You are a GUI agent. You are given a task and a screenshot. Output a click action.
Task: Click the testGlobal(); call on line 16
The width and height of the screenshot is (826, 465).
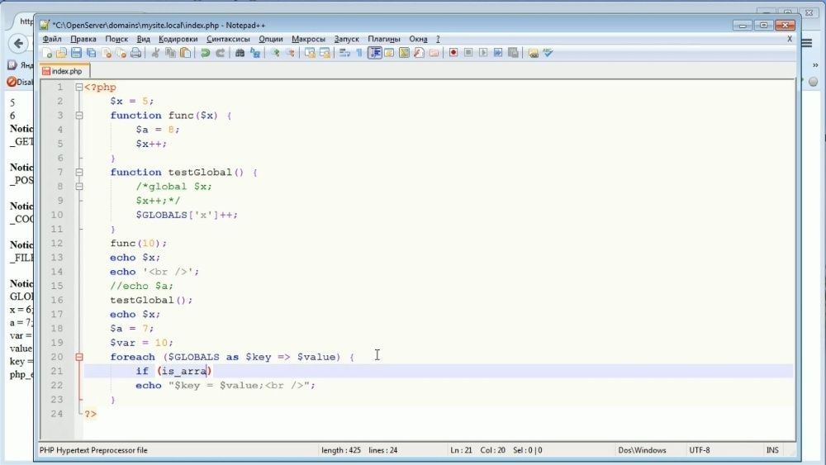pyautogui.click(x=151, y=300)
